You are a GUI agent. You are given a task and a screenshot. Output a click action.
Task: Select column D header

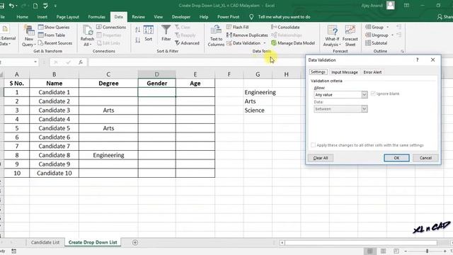click(156, 74)
